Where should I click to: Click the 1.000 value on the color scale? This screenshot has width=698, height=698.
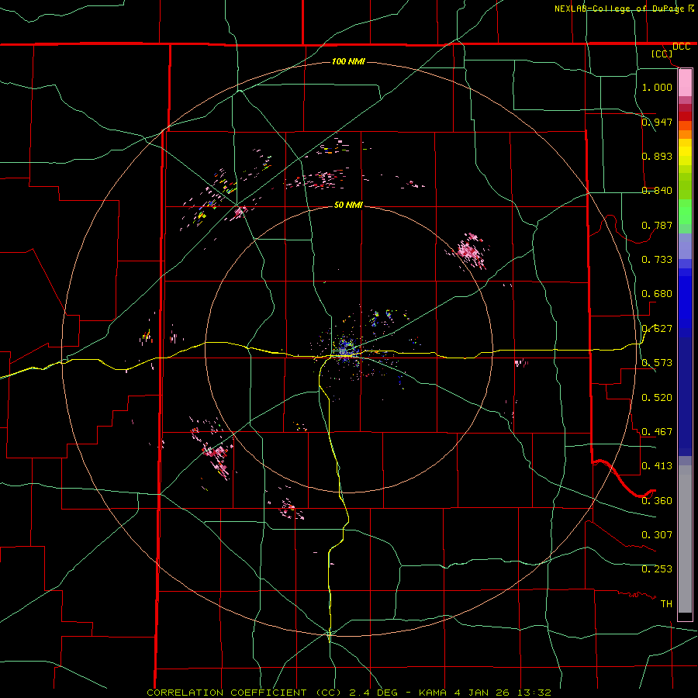click(657, 87)
